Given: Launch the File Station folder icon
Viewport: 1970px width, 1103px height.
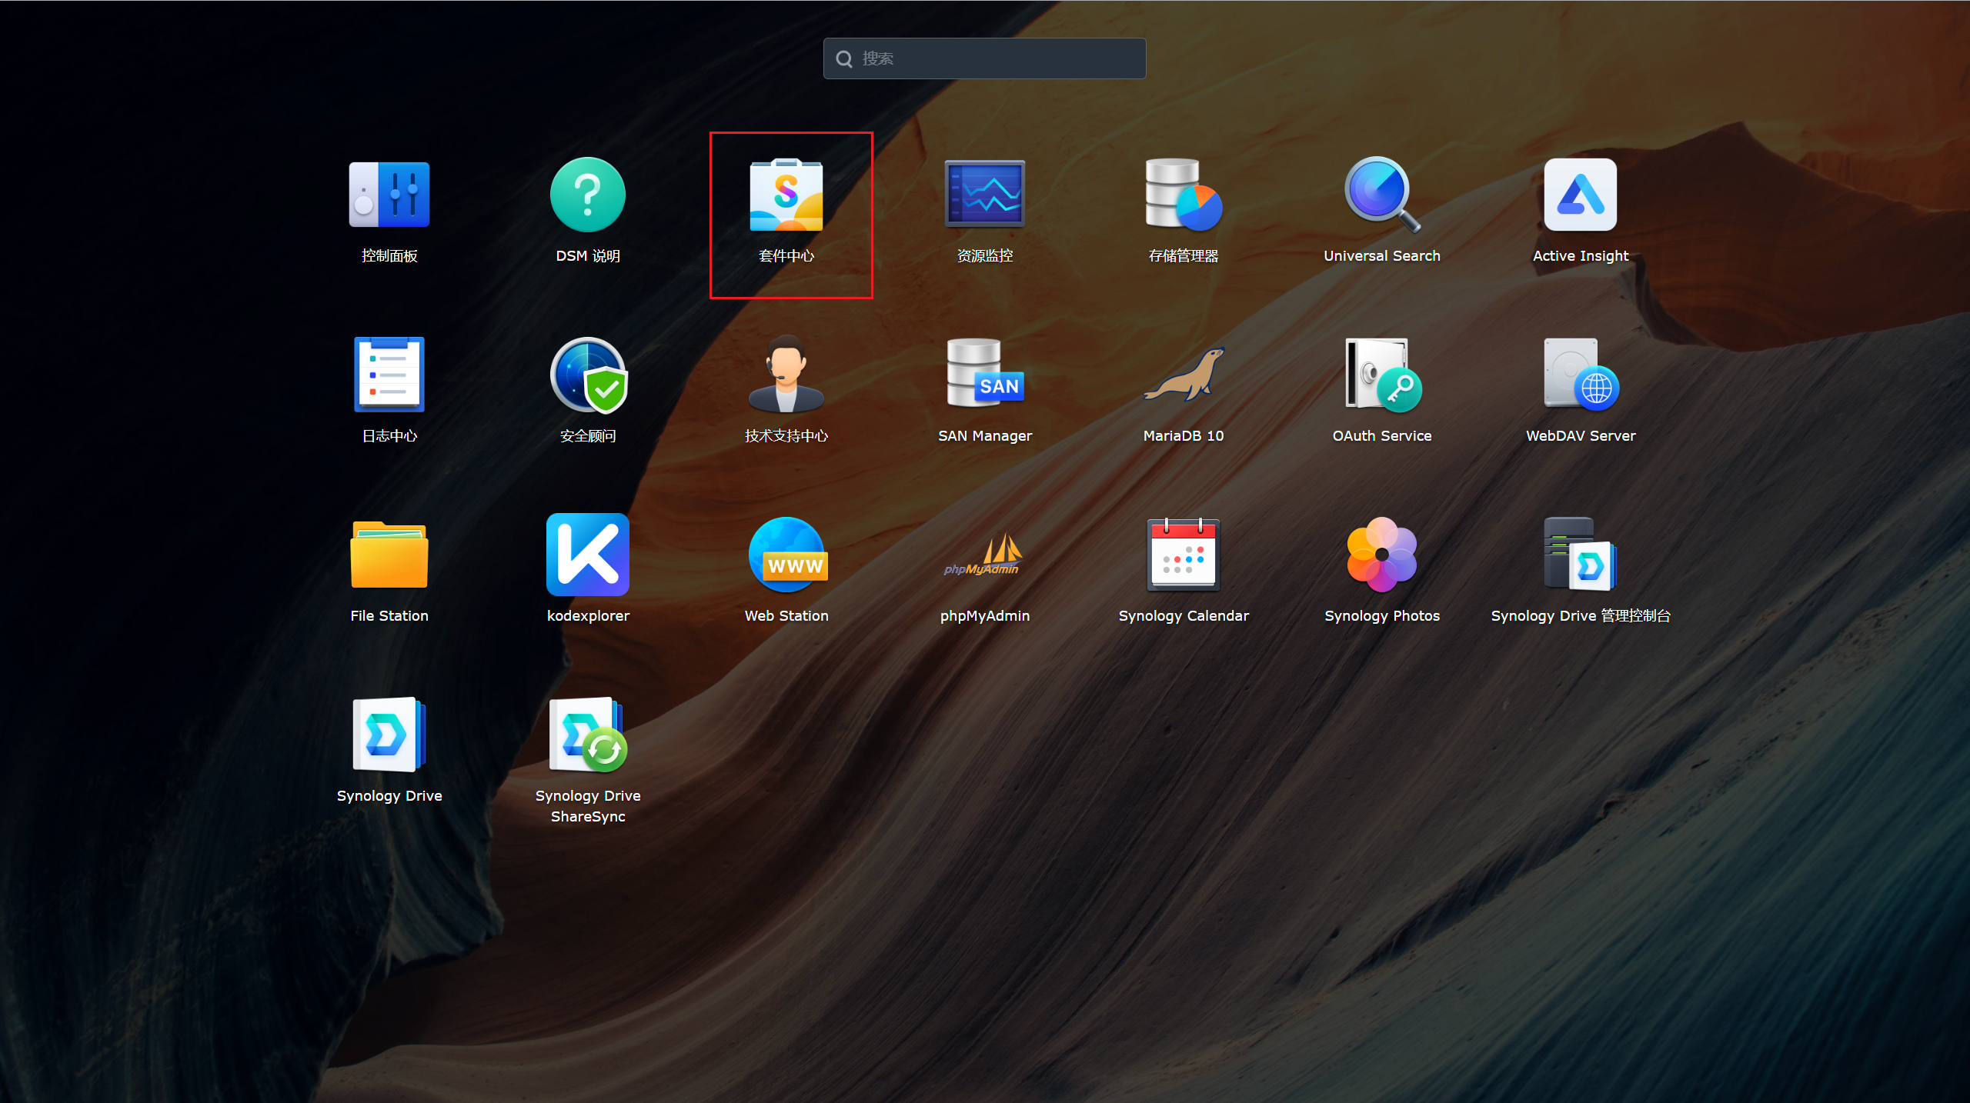Looking at the screenshot, I should pyautogui.click(x=389, y=555).
